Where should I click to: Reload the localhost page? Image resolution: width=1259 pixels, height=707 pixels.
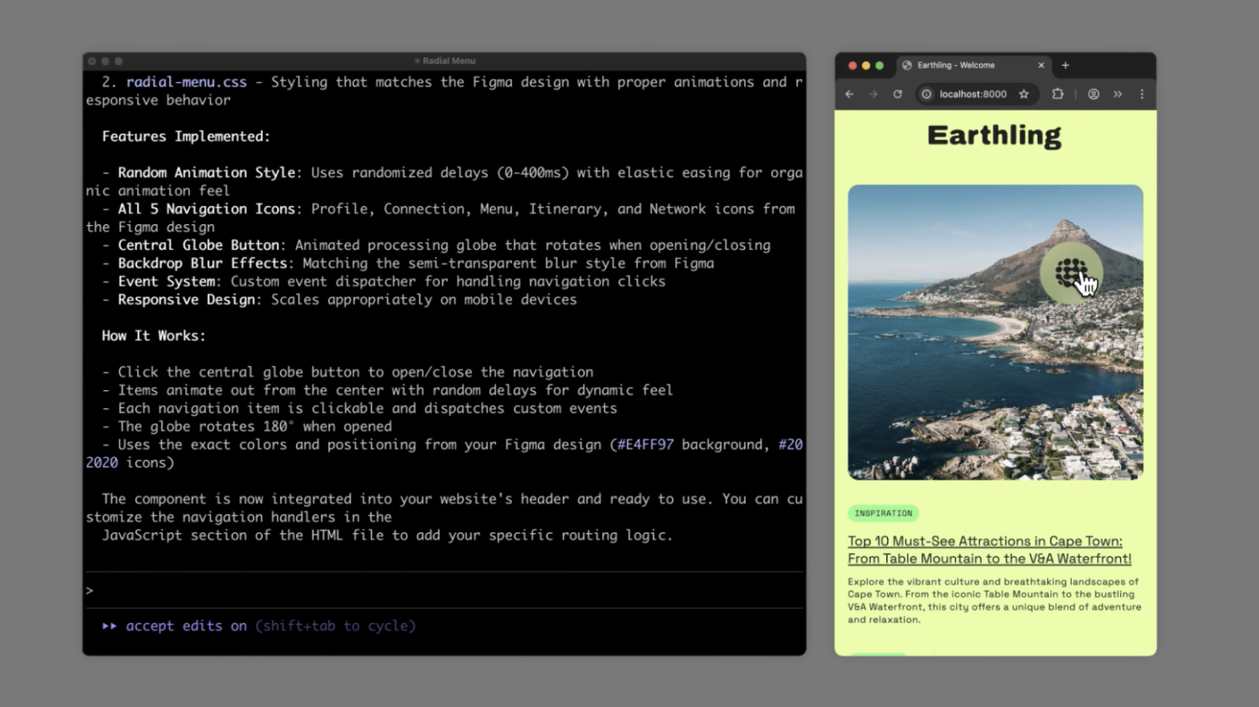pos(897,94)
